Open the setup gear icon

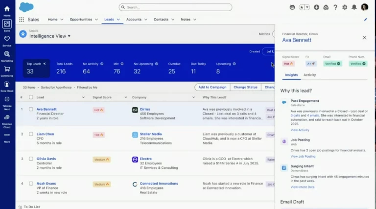tap(345, 7)
